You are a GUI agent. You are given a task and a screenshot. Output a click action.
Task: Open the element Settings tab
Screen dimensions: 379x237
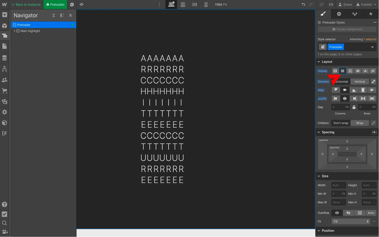(339, 14)
